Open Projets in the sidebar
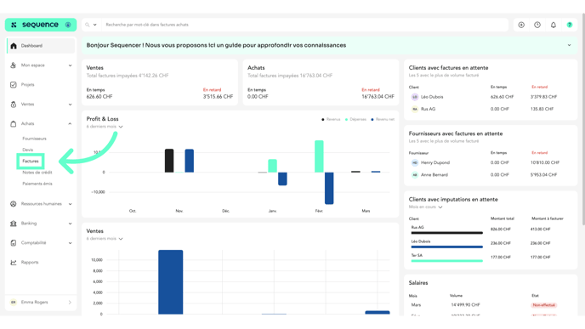The image size is (585, 329). click(x=27, y=85)
